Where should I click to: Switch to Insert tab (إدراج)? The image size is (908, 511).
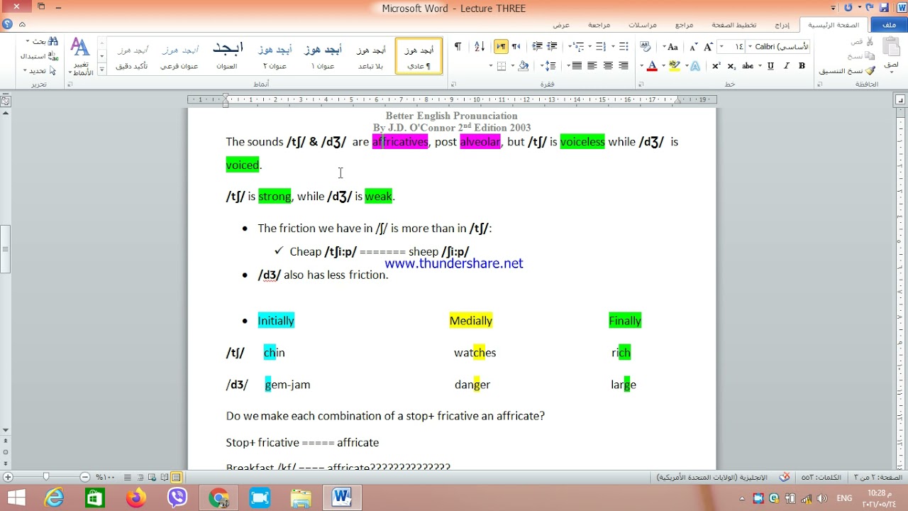click(x=781, y=25)
